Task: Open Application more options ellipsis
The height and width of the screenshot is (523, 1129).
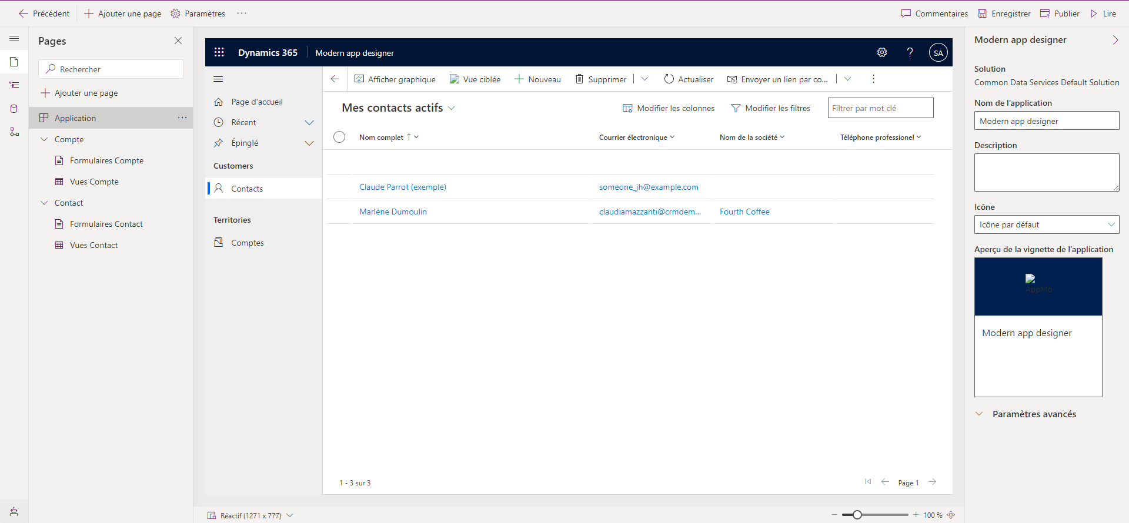Action: click(x=182, y=118)
